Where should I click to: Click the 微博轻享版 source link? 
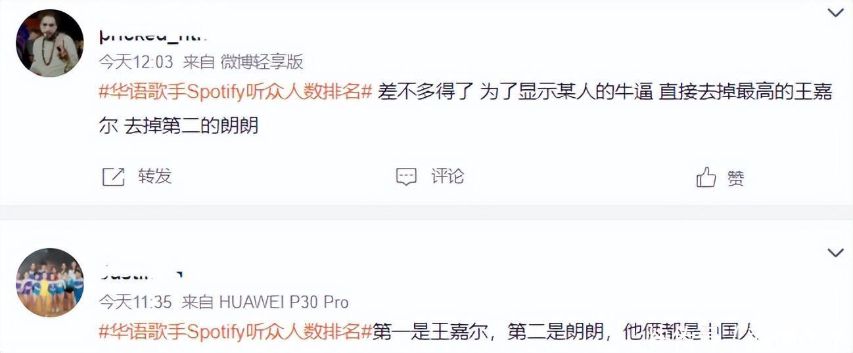tap(262, 62)
